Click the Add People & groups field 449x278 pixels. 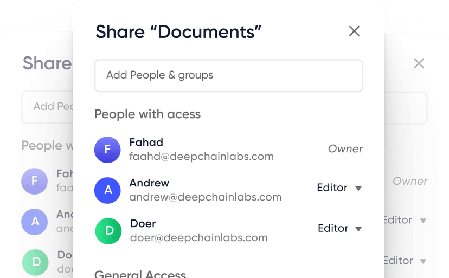click(x=228, y=75)
